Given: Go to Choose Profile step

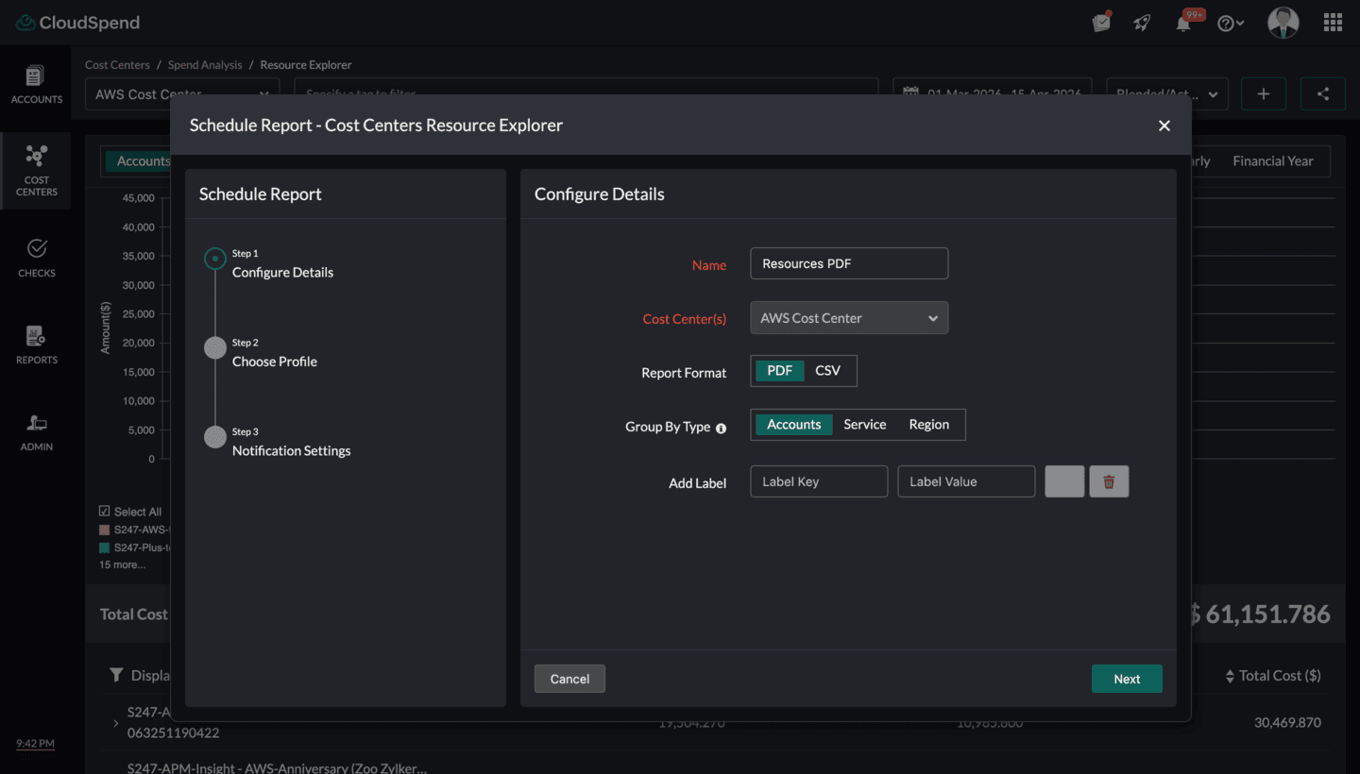Looking at the screenshot, I should coord(274,362).
